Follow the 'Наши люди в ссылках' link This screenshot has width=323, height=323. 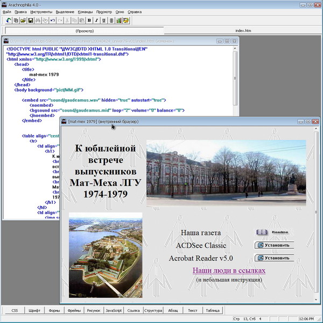(x=229, y=270)
